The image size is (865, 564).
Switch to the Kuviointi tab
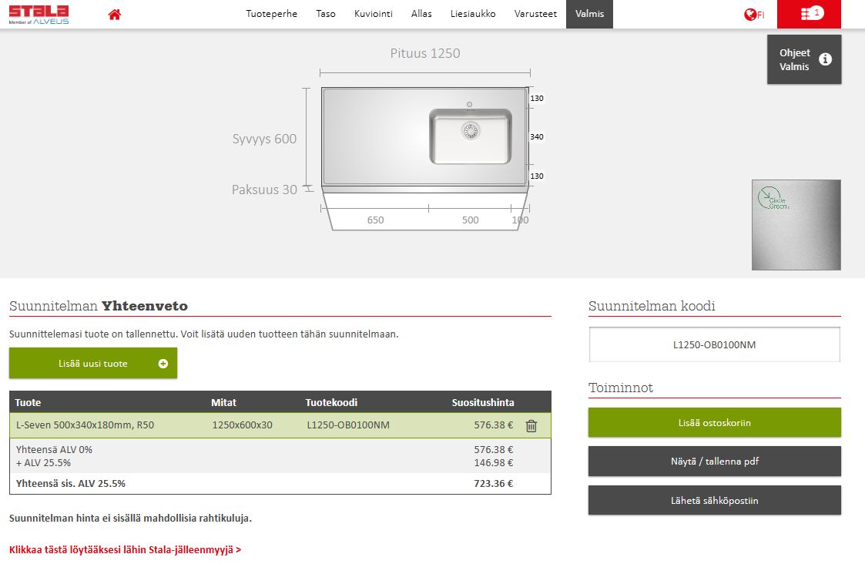click(x=374, y=14)
